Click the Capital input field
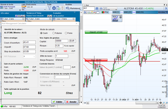Viewport: 168px width, 109px height. click(x=62, y=41)
